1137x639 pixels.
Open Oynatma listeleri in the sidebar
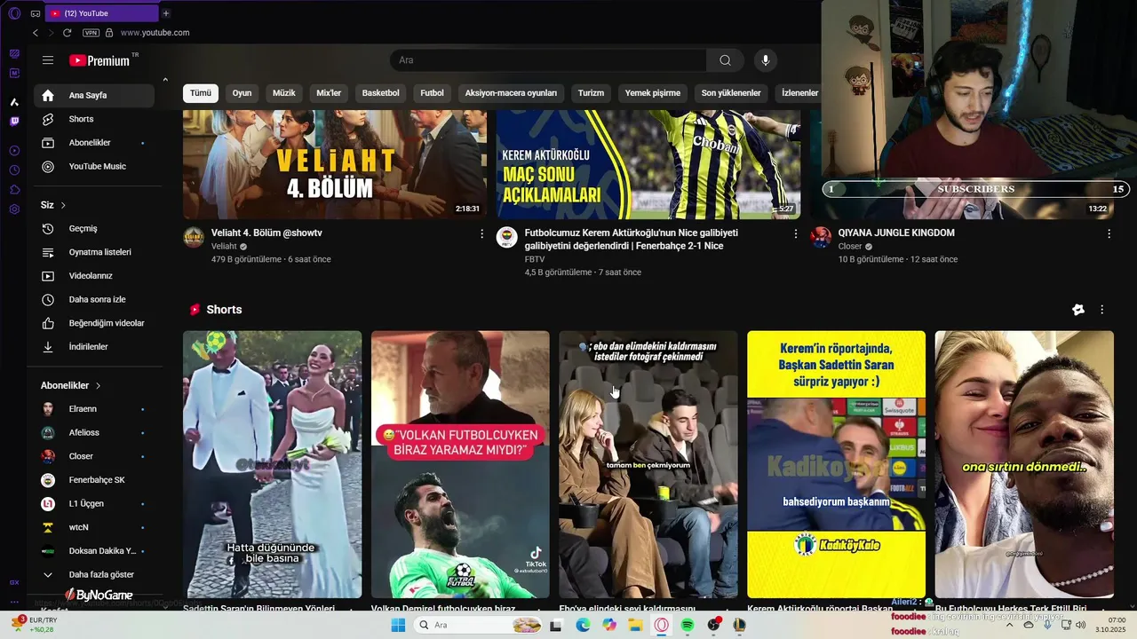pyautogui.click(x=94, y=252)
